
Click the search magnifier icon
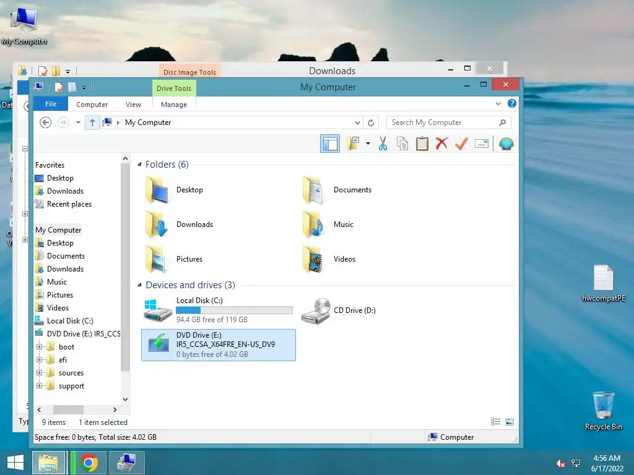pos(503,122)
